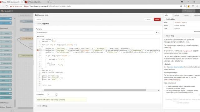The image size is (200, 112).
Task: Click the Active Directory flow tab
Action: click(x=25, y=15)
